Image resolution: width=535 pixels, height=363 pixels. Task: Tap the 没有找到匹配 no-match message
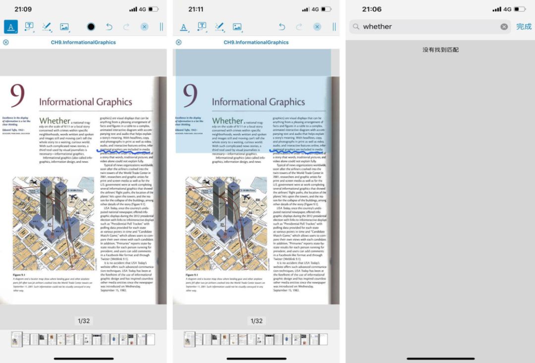pyautogui.click(x=440, y=50)
